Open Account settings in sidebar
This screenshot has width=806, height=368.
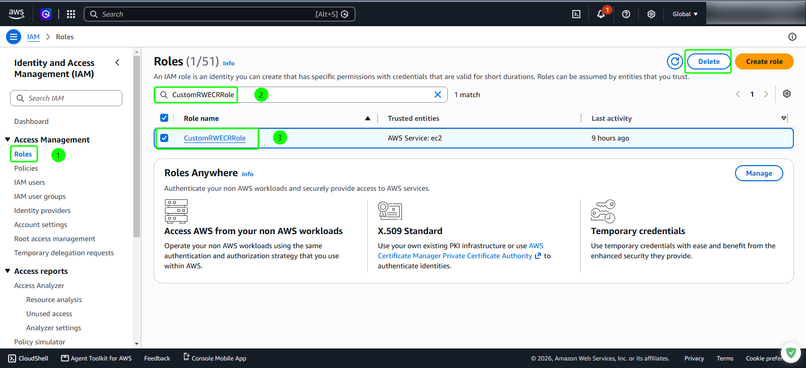(x=40, y=225)
